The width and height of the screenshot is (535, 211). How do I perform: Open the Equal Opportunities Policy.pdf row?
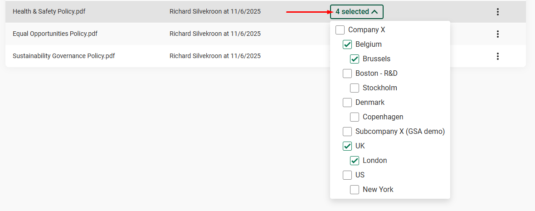55,34
